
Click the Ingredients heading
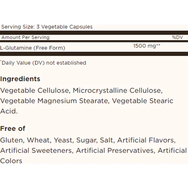point(20,79)
